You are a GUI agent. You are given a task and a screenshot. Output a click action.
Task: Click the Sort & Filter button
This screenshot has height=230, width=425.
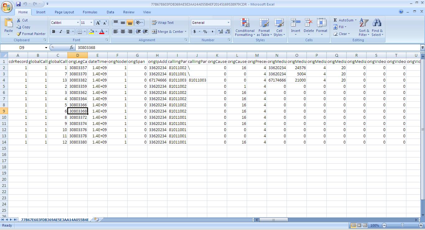coord(364,27)
